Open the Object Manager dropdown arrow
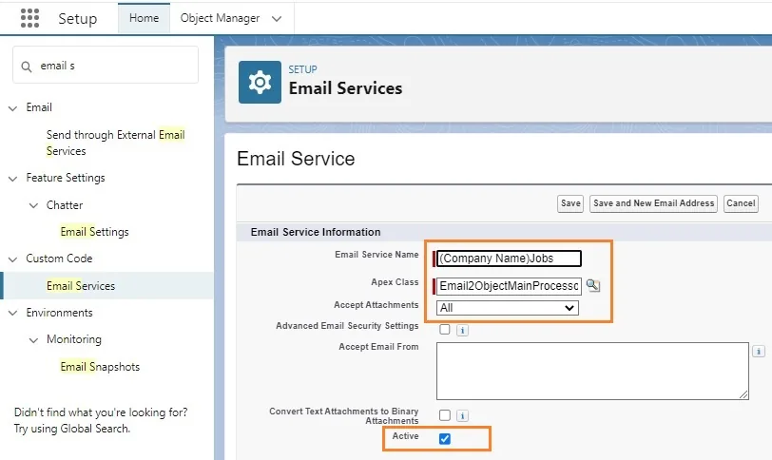772x460 pixels. point(277,19)
